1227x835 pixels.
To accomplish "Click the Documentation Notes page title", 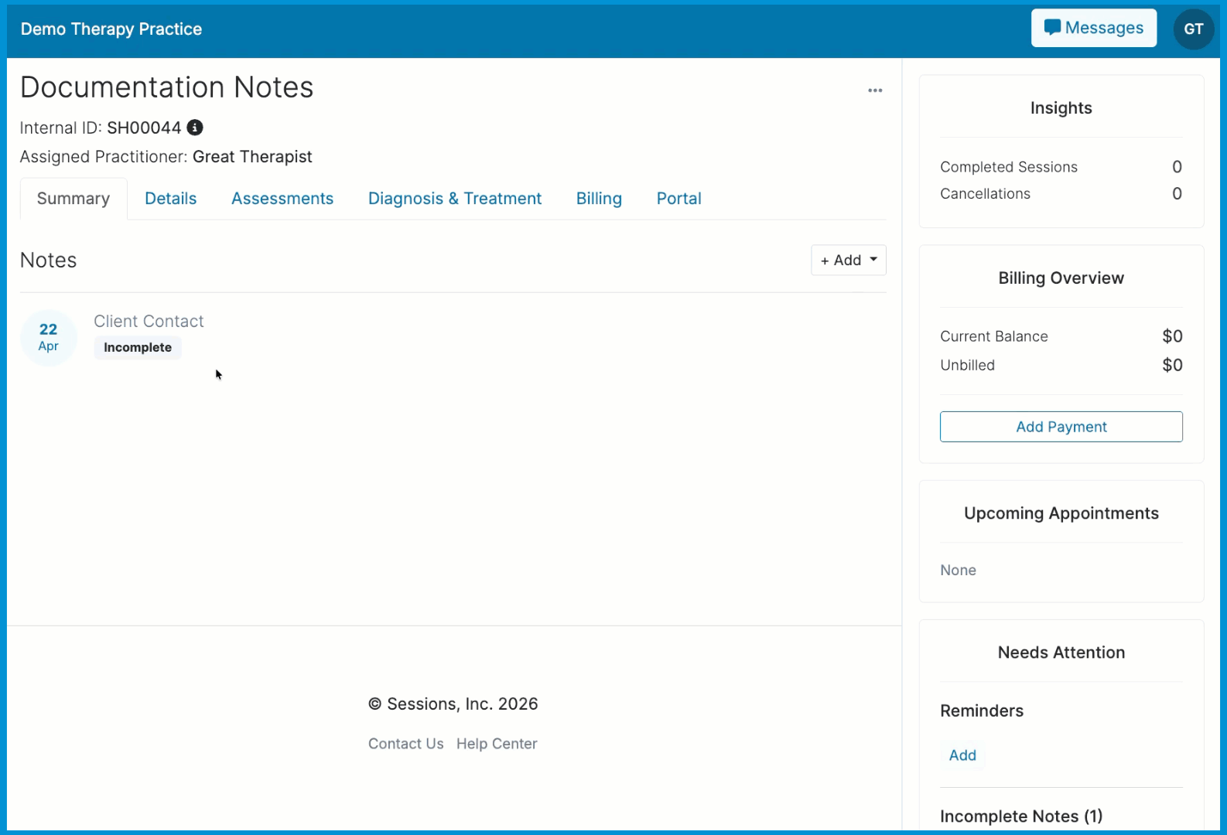I will point(167,87).
